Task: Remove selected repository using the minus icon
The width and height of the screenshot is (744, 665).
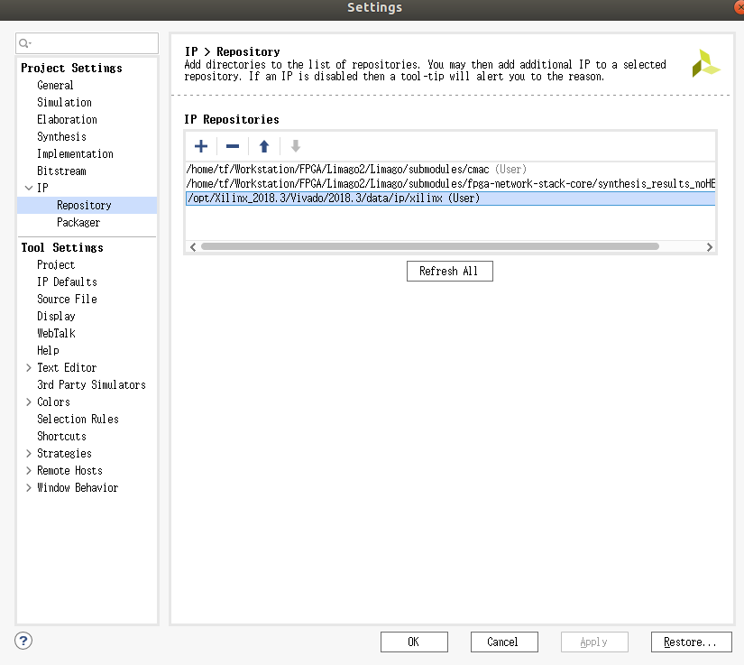Action: coord(232,145)
